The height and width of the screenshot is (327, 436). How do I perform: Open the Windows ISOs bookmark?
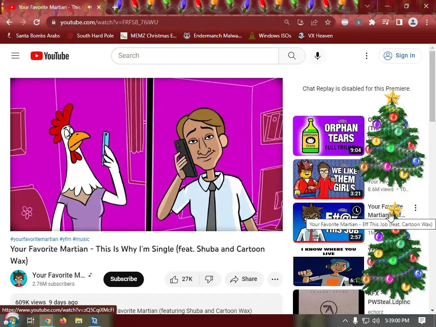point(270,36)
